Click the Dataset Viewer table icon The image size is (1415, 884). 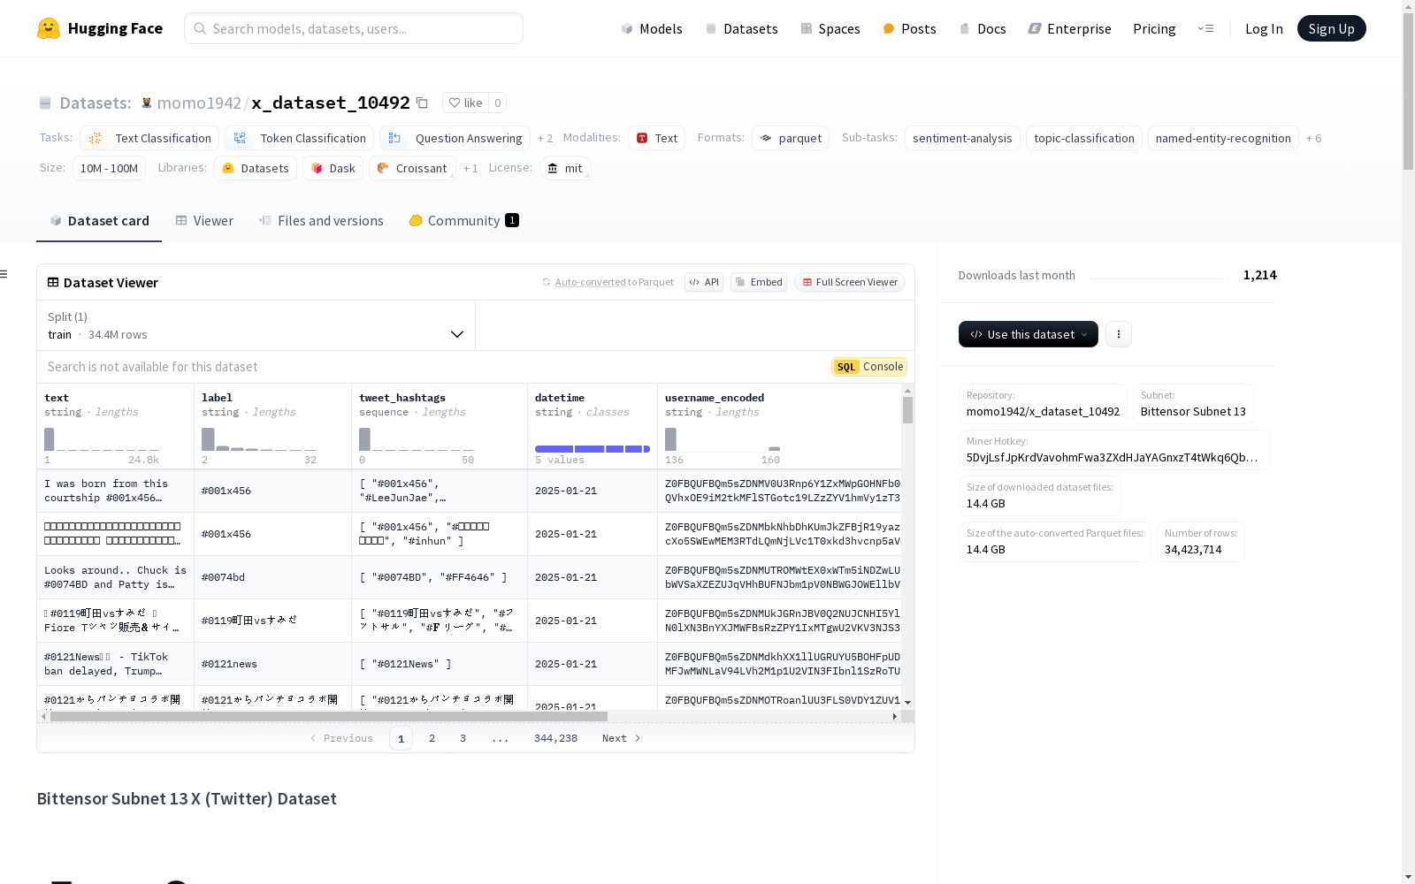tap(53, 282)
